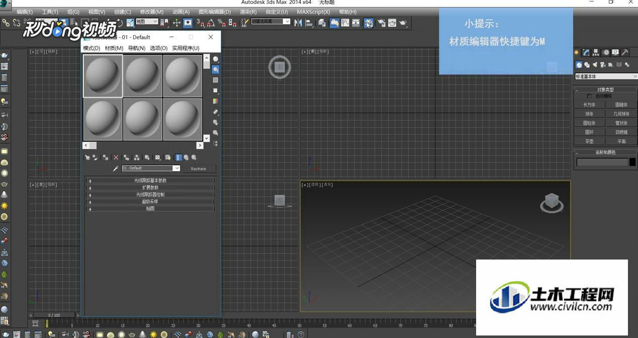Open the 实用程序(U) menu in Material Editor

click(186, 48)
